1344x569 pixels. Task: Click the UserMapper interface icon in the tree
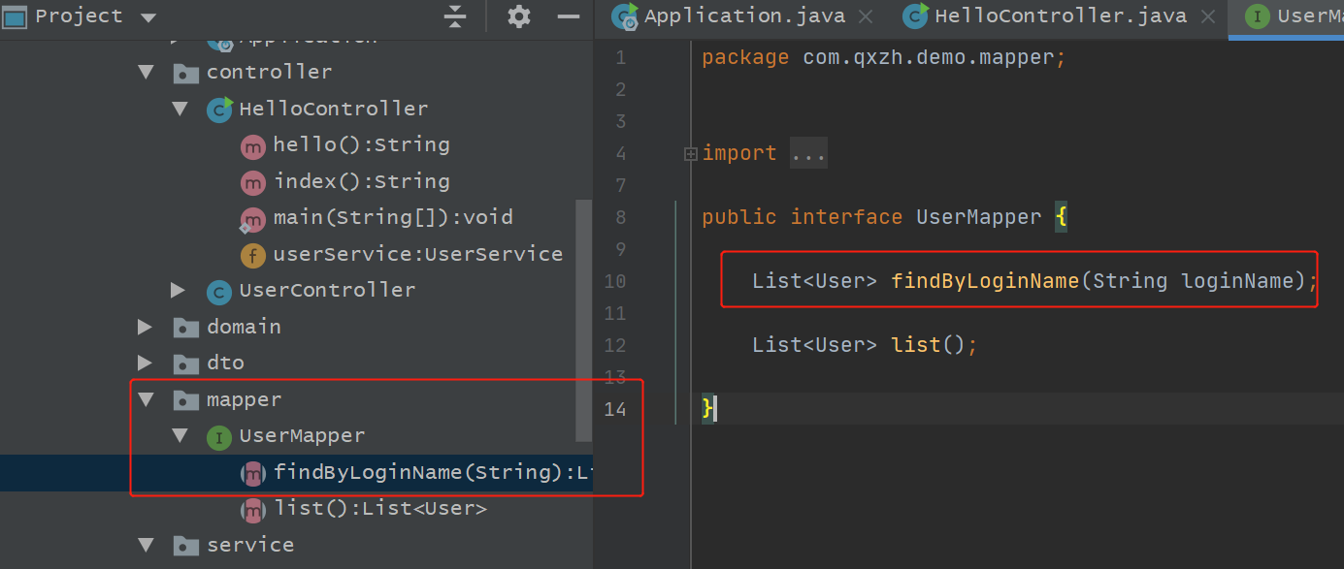[x=219, y=437]
